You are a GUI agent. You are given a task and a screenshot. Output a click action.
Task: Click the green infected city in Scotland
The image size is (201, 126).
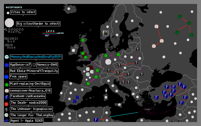tap(83, 40)
